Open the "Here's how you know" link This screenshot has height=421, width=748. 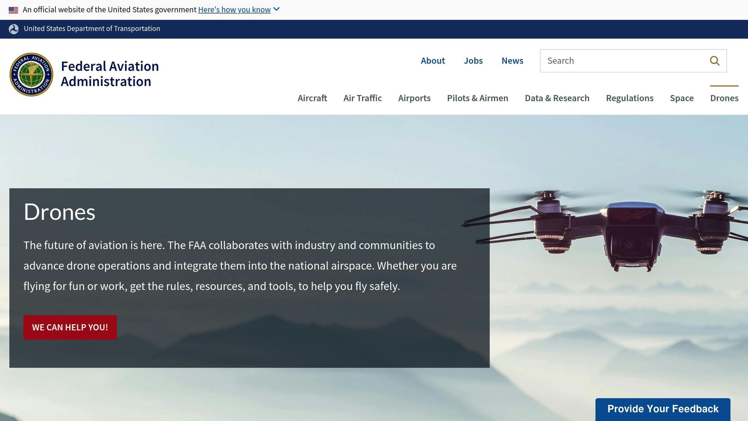point(234,10)
